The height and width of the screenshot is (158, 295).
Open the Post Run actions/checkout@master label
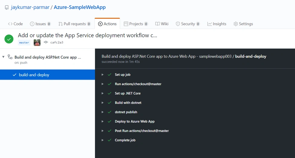[142, 131]
